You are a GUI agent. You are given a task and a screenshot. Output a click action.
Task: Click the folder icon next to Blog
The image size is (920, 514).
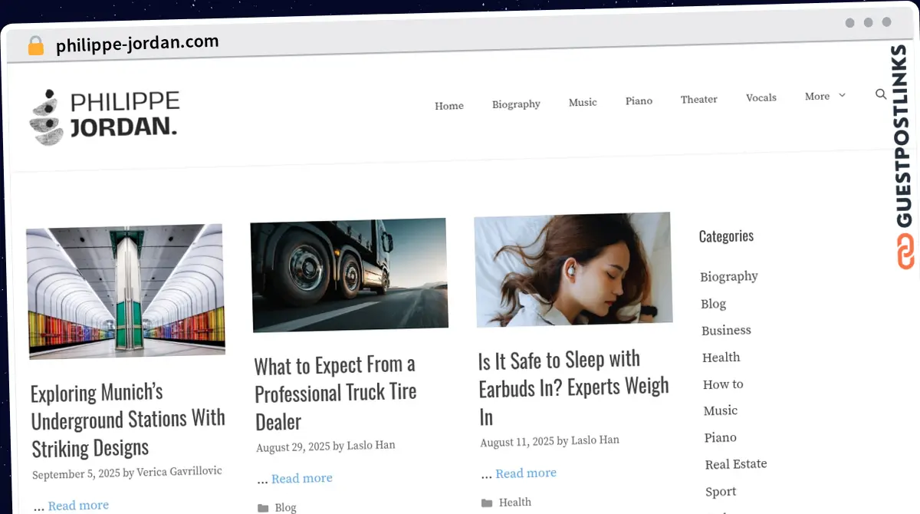coord(263,508)
